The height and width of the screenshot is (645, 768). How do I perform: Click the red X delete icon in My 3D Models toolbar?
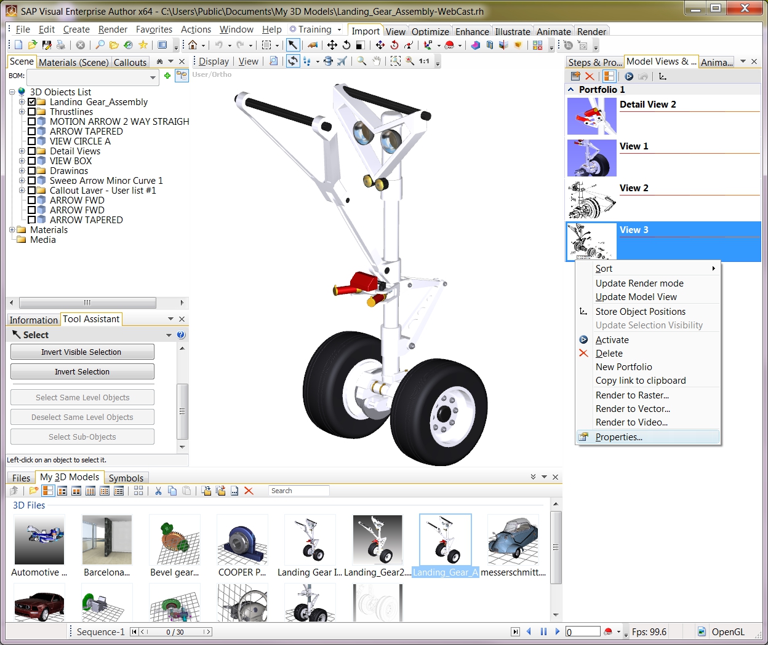pyautogui.click(x=249, y=491)
